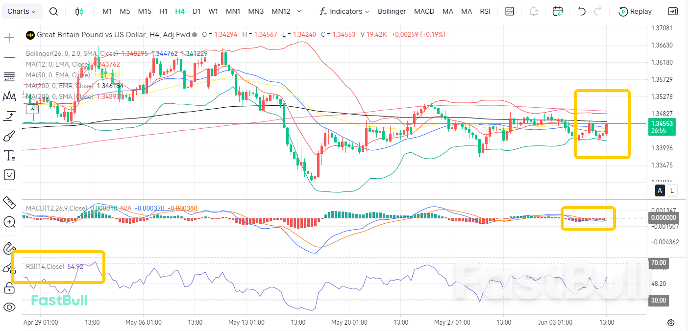This screenshot has width=690, height=331.
Task: Open the Fibonacci and channel lines tool
Action: (9, 77)
